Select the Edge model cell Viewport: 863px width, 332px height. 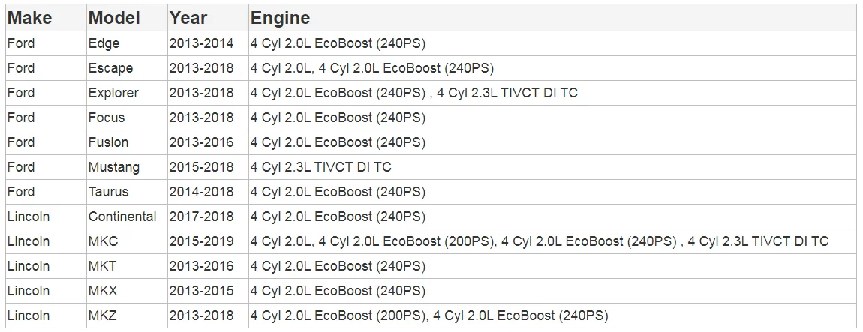pyautogui.click(x=104, y=43)
